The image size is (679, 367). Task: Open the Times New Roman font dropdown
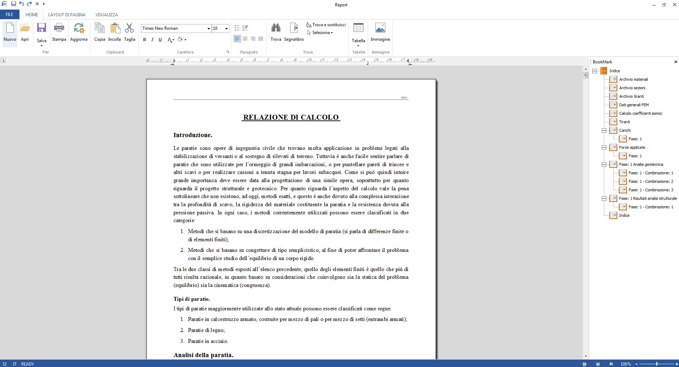coord(208,28)
